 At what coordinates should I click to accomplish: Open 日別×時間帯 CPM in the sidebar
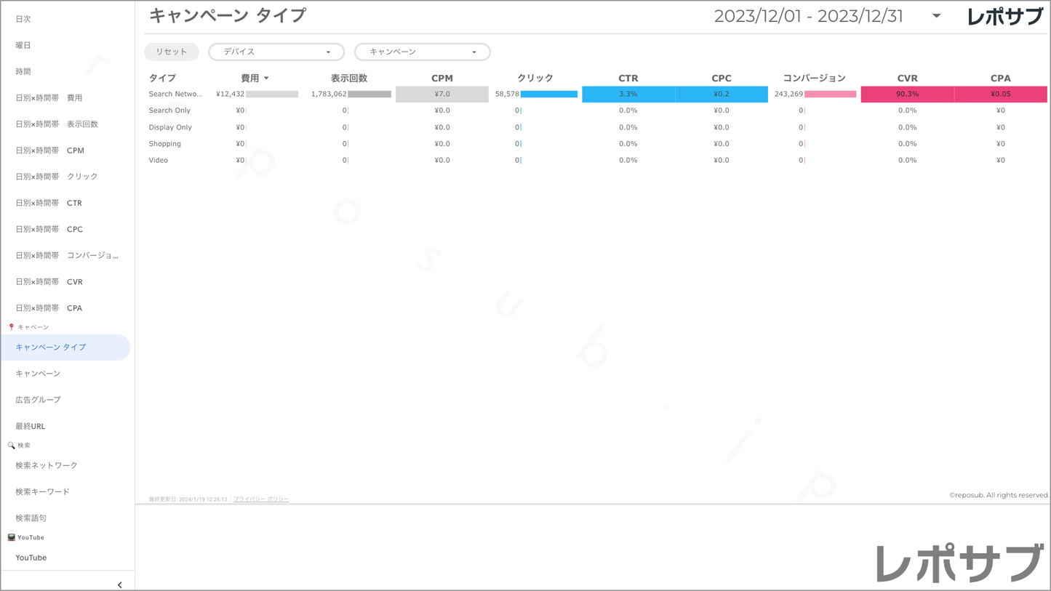pyautogui.click(x=49, y=150)
